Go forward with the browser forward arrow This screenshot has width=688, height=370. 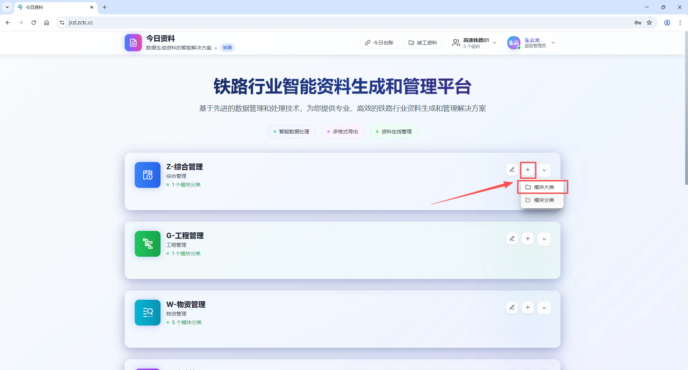21,23
